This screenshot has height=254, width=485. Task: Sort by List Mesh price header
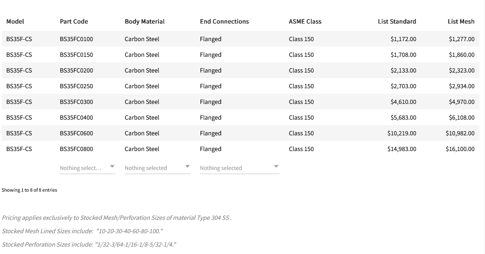coord(461,21)
